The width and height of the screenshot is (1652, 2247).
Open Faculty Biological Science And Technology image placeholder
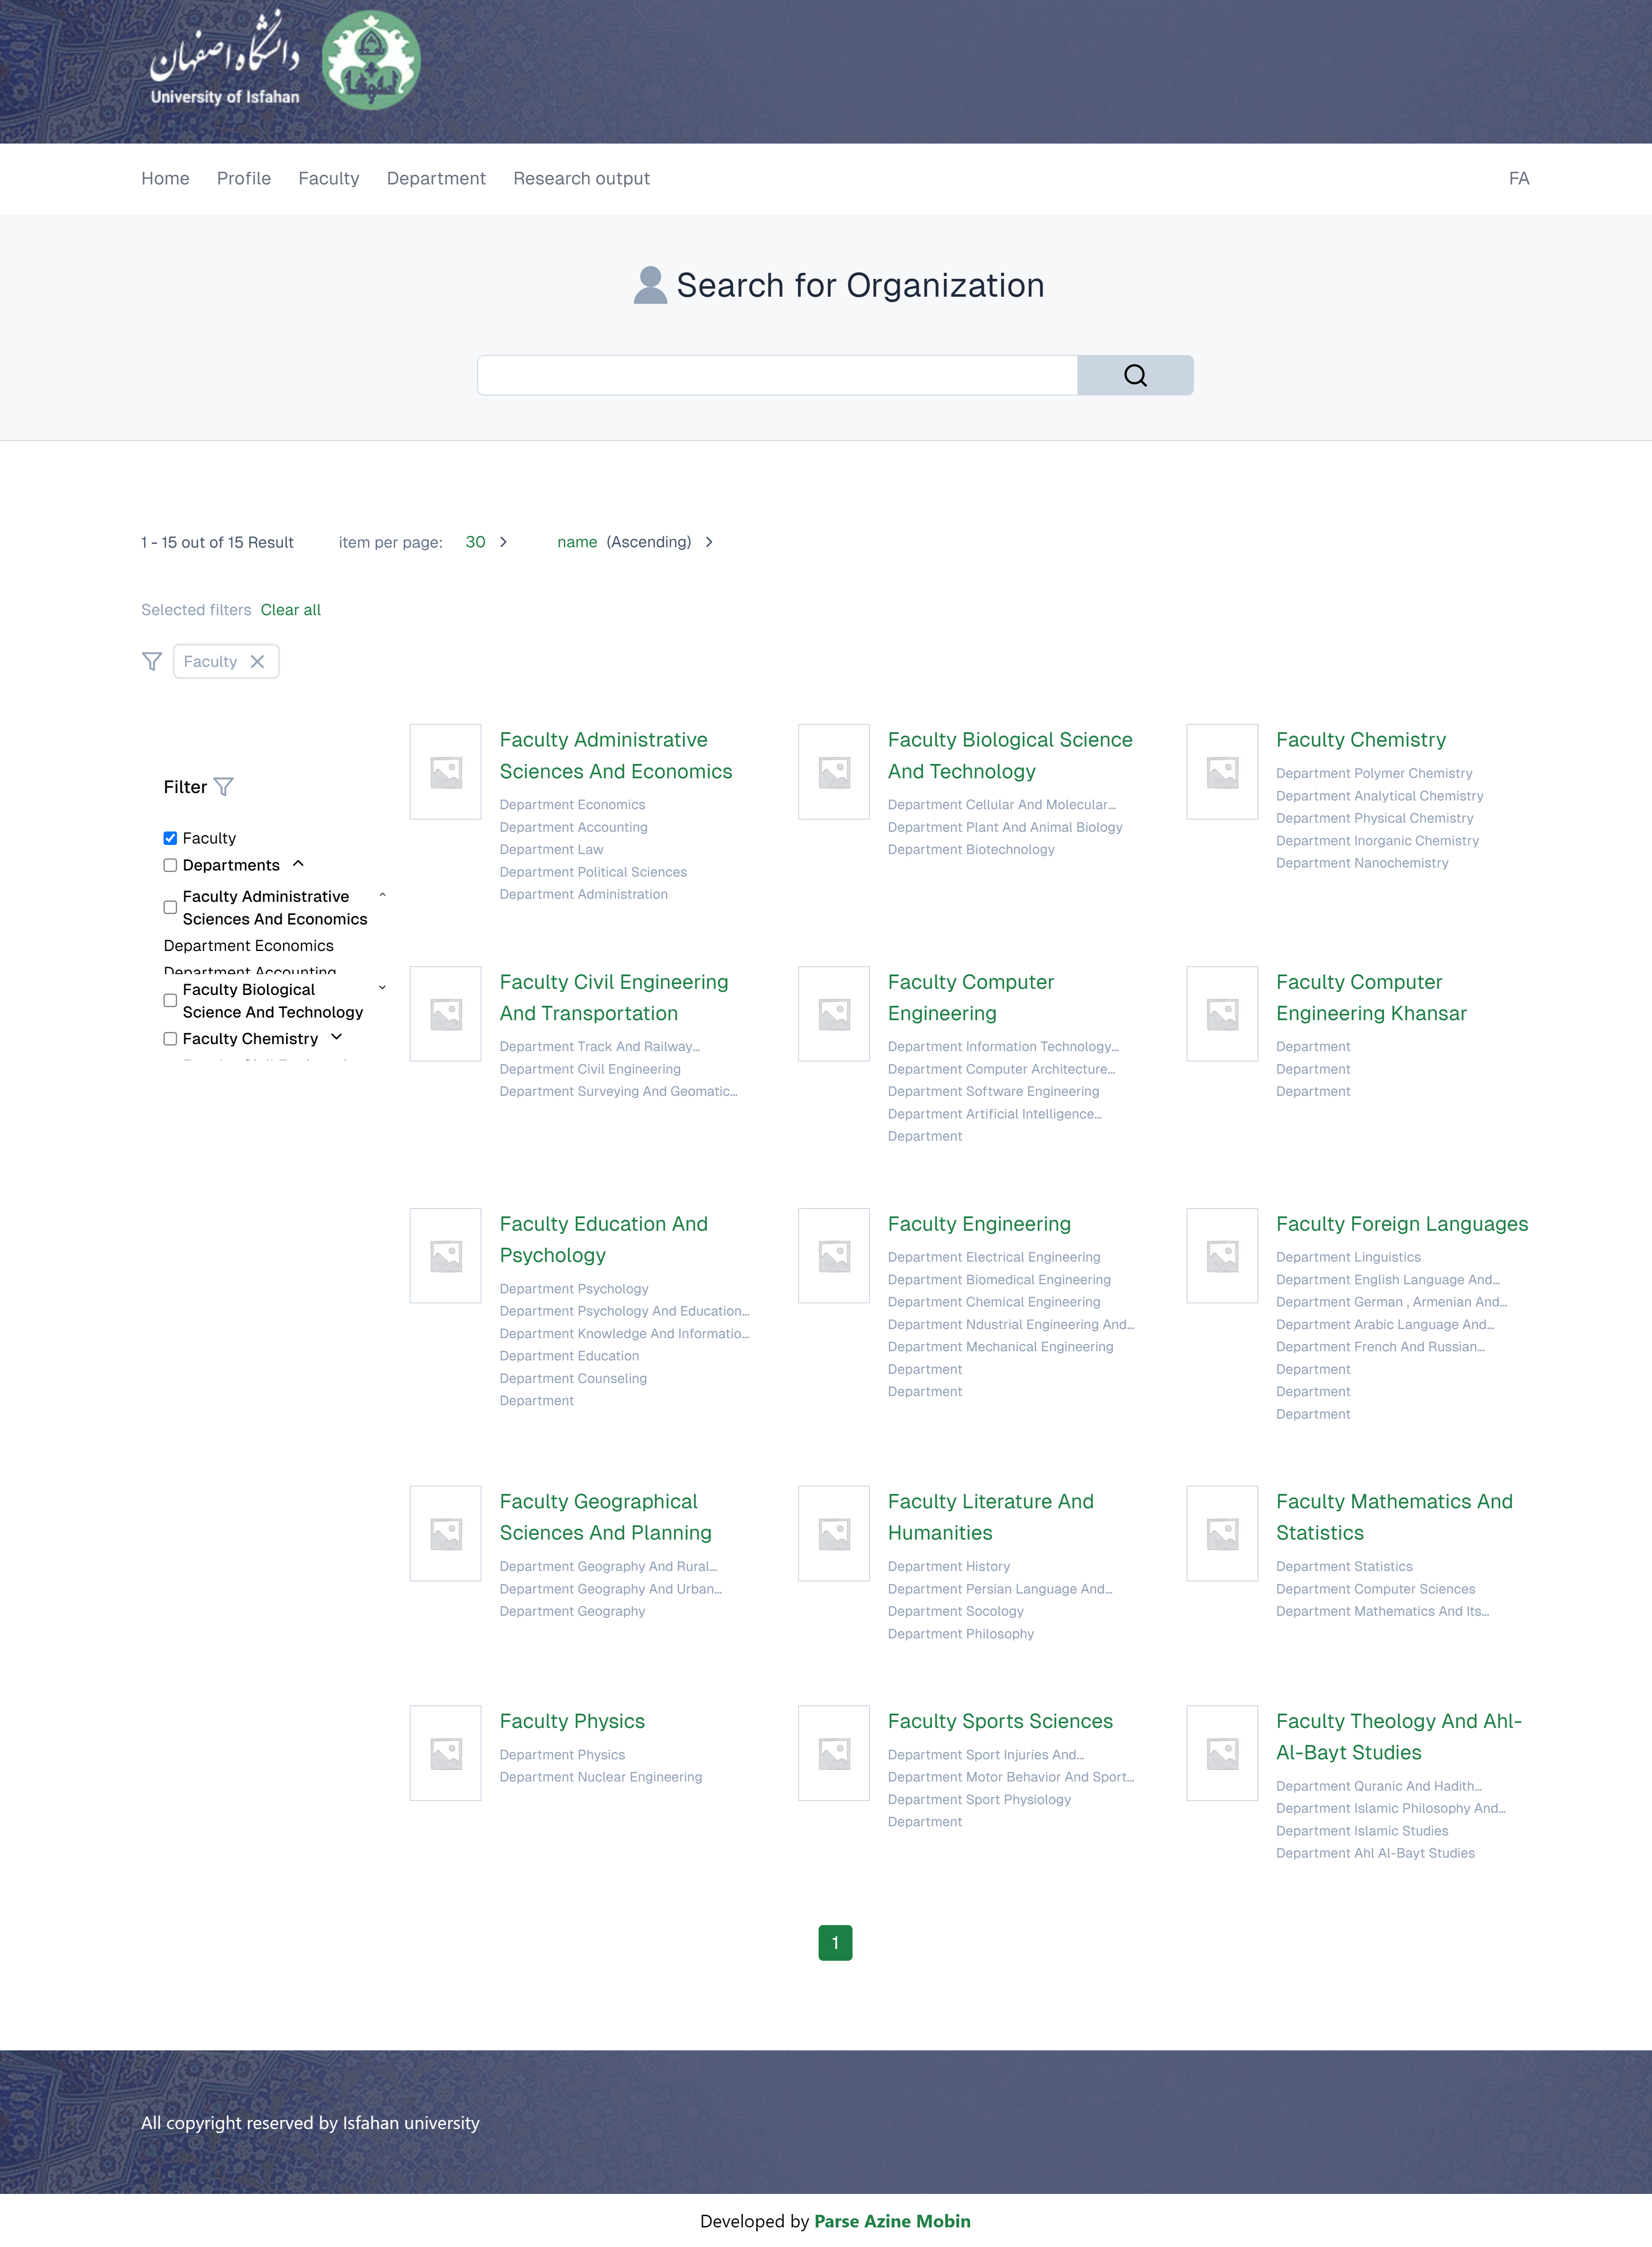tap(834, 772)
